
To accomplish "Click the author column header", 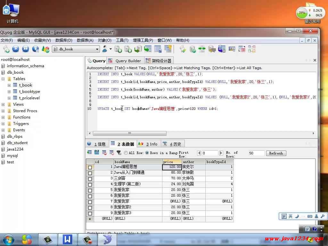I will (x=193, y=162).
